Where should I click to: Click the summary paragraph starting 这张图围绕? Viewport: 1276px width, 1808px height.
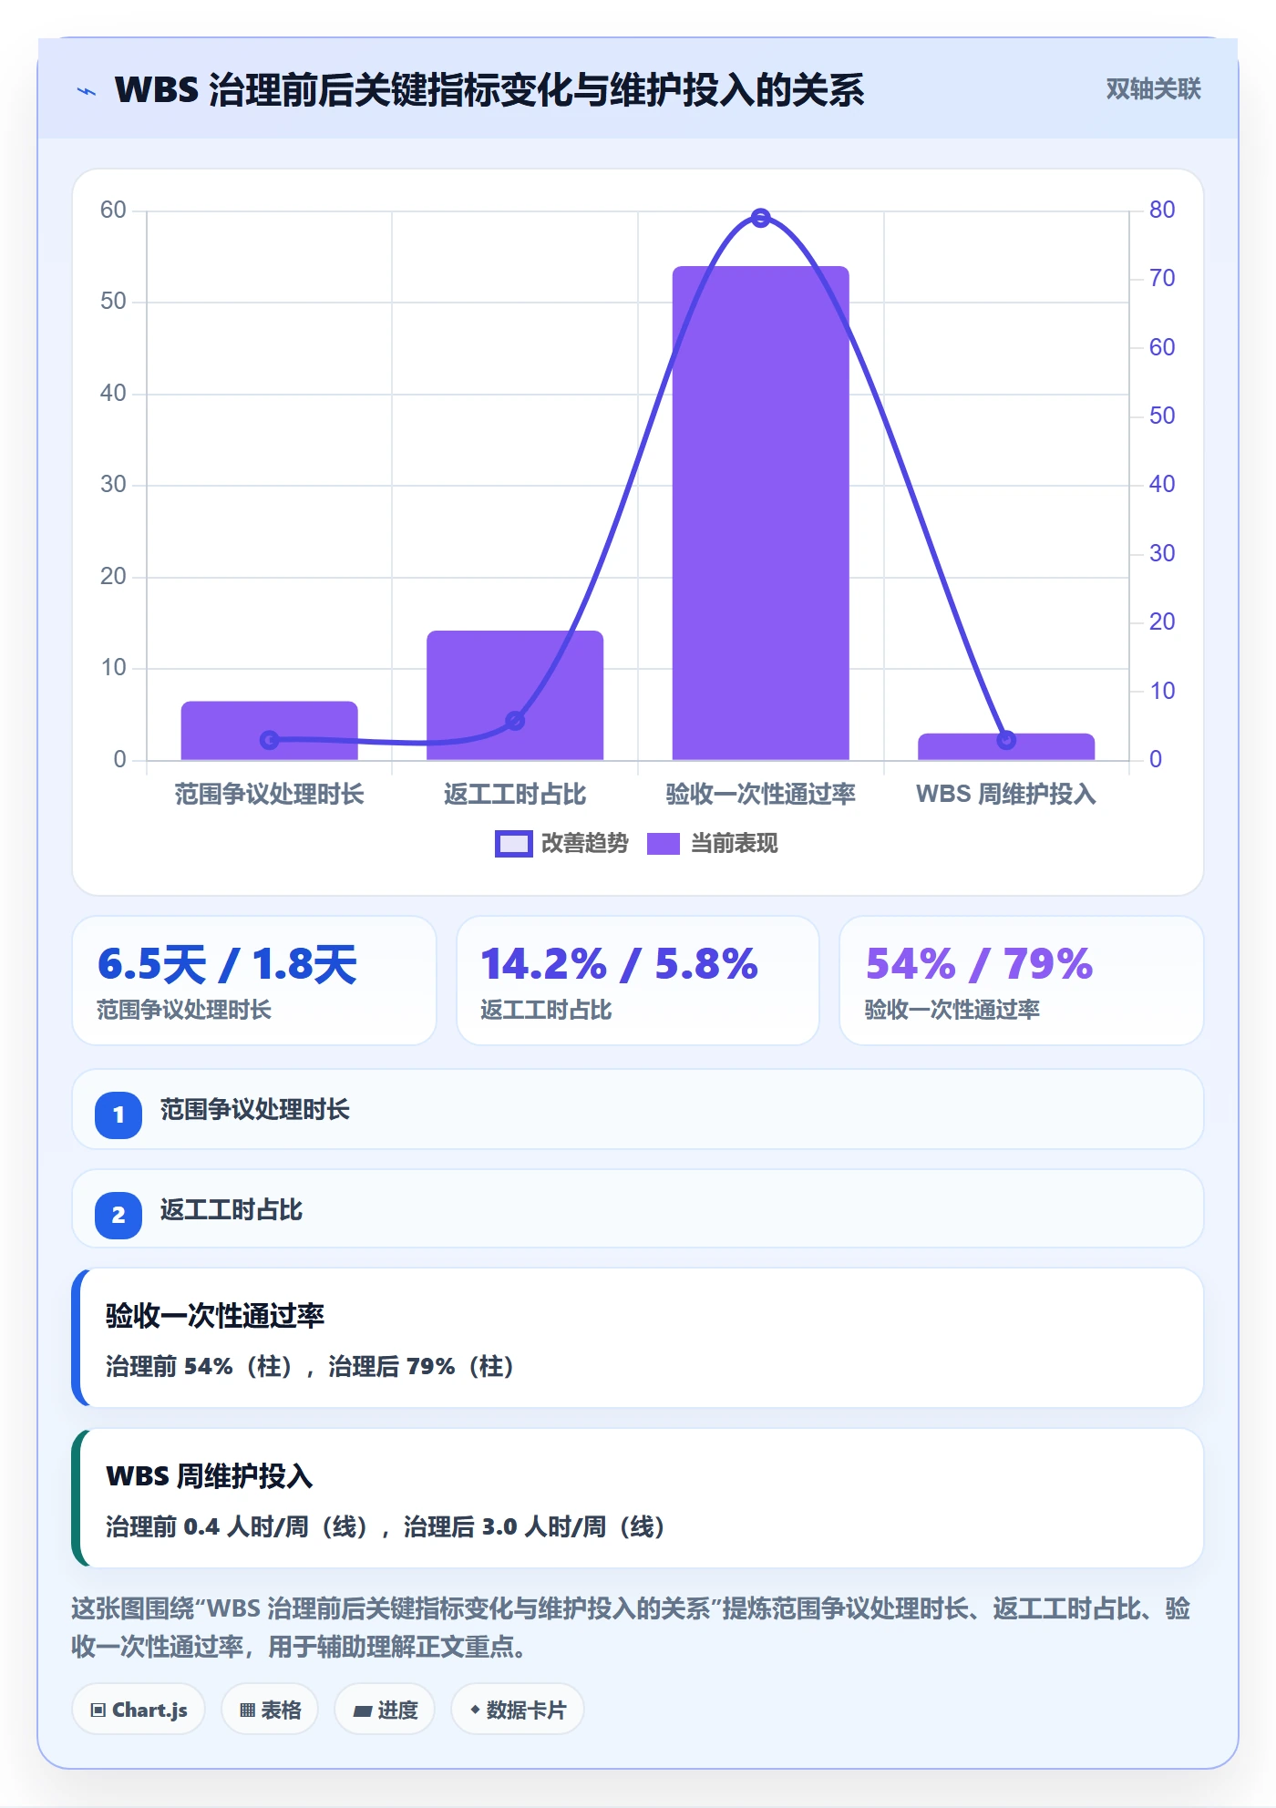pyautogui.click(x=631, y=1628)
